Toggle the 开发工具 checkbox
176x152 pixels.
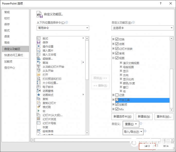(117, 100)
